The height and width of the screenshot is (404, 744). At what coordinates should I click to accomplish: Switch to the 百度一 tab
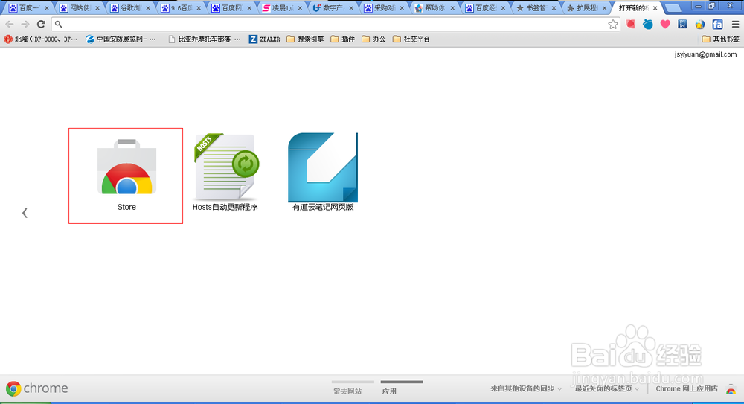click(28, 8)
